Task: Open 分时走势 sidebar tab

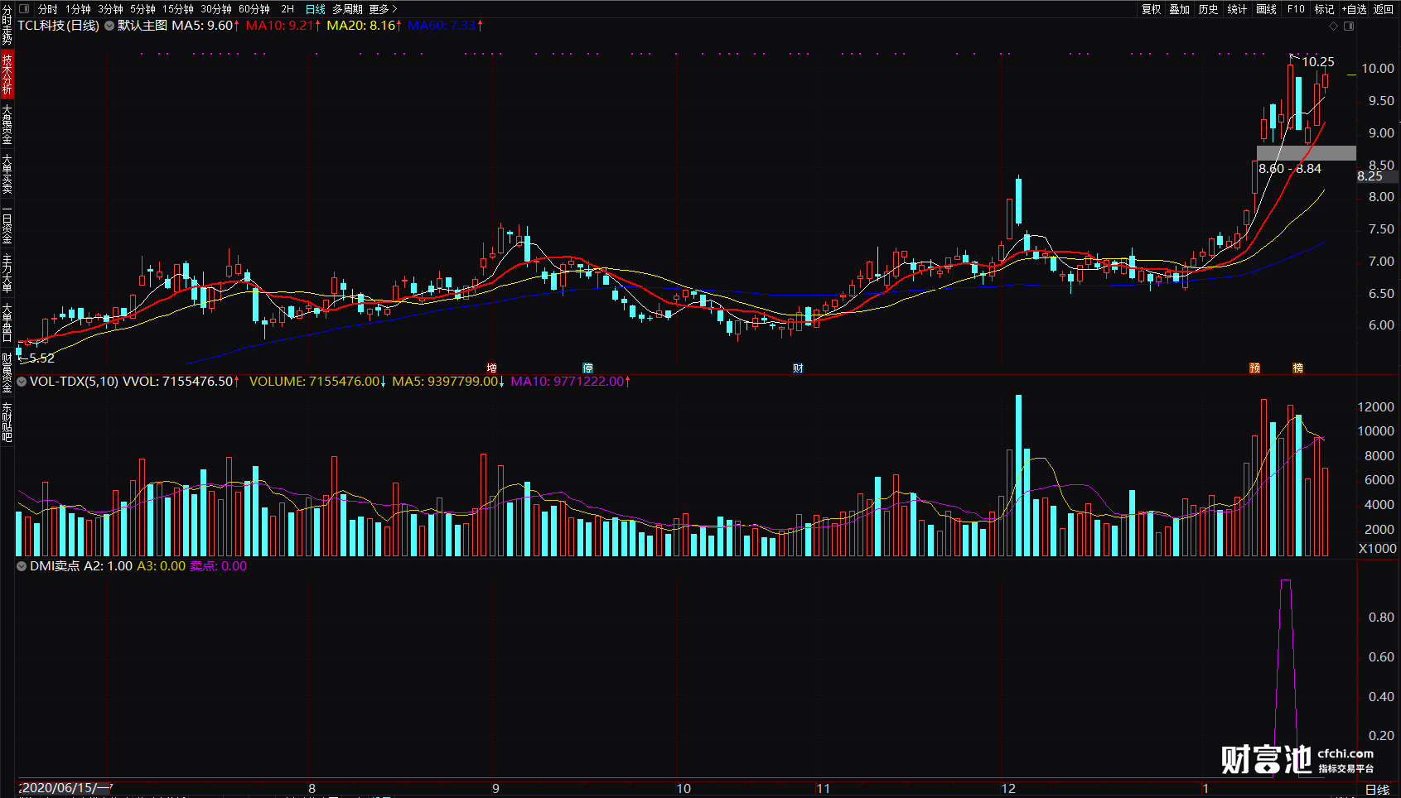Action: point(7,24)
